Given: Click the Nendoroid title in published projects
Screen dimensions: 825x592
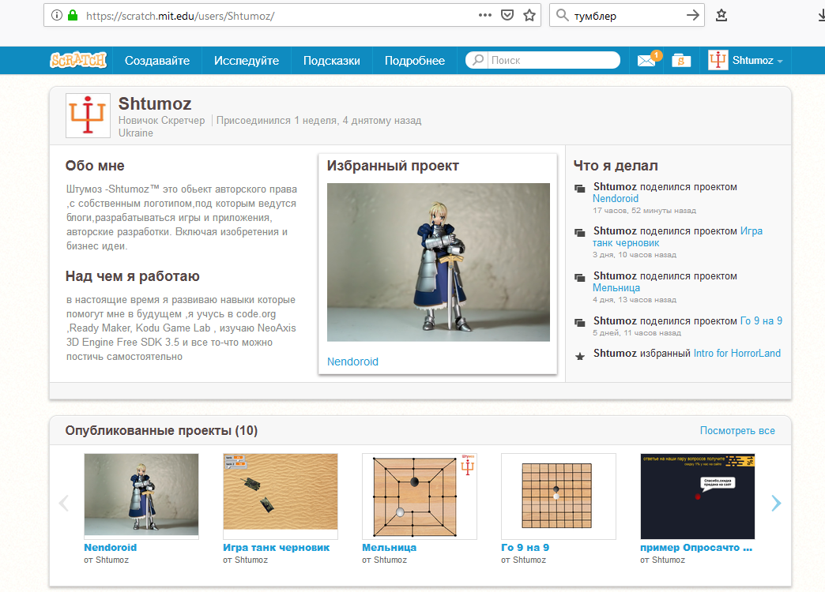Looking at the screenshot, I should click(x=111, y=547).
